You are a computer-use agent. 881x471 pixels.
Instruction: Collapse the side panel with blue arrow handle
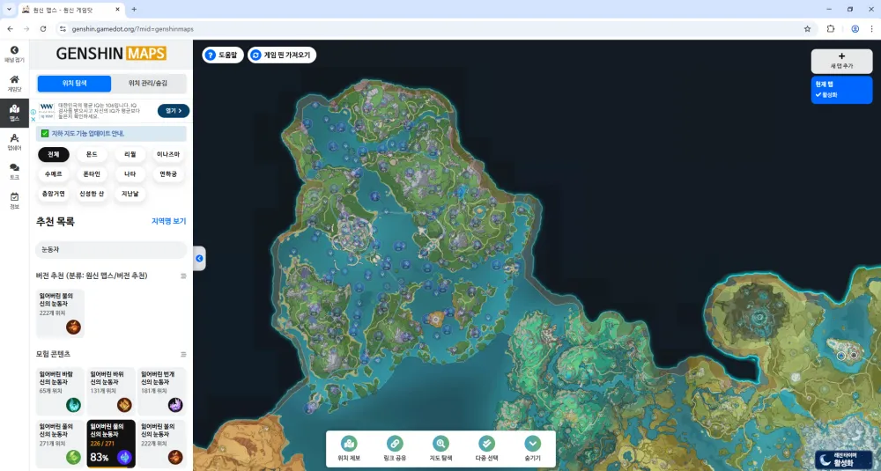tap(199, 258)
